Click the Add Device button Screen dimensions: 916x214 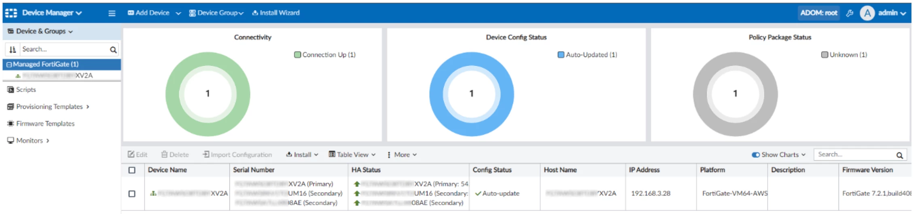click(x=148, y=13)
